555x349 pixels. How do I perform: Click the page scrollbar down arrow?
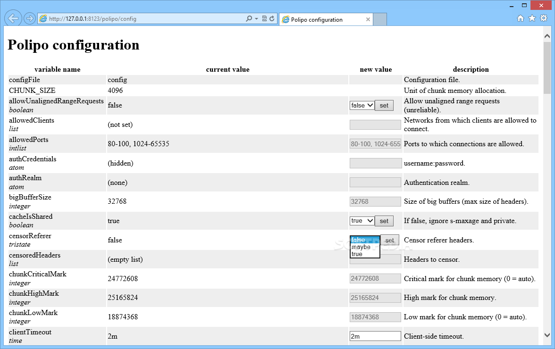coord(547,335)
